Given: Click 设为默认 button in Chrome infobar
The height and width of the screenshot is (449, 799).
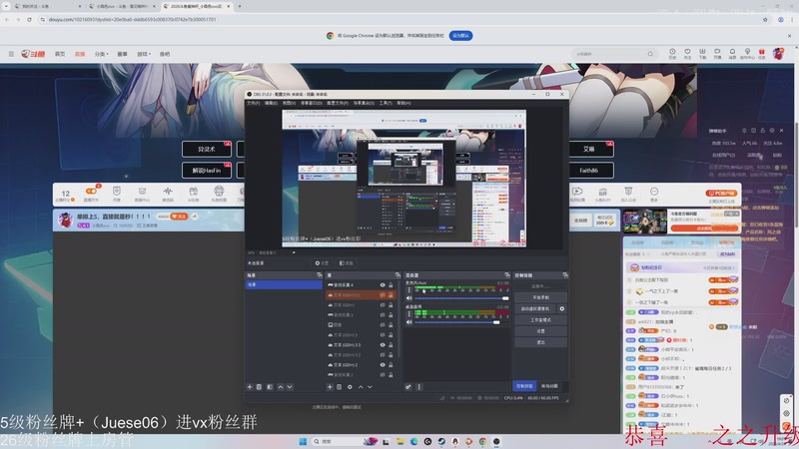Looking at the screenshot, I should 460,36.
